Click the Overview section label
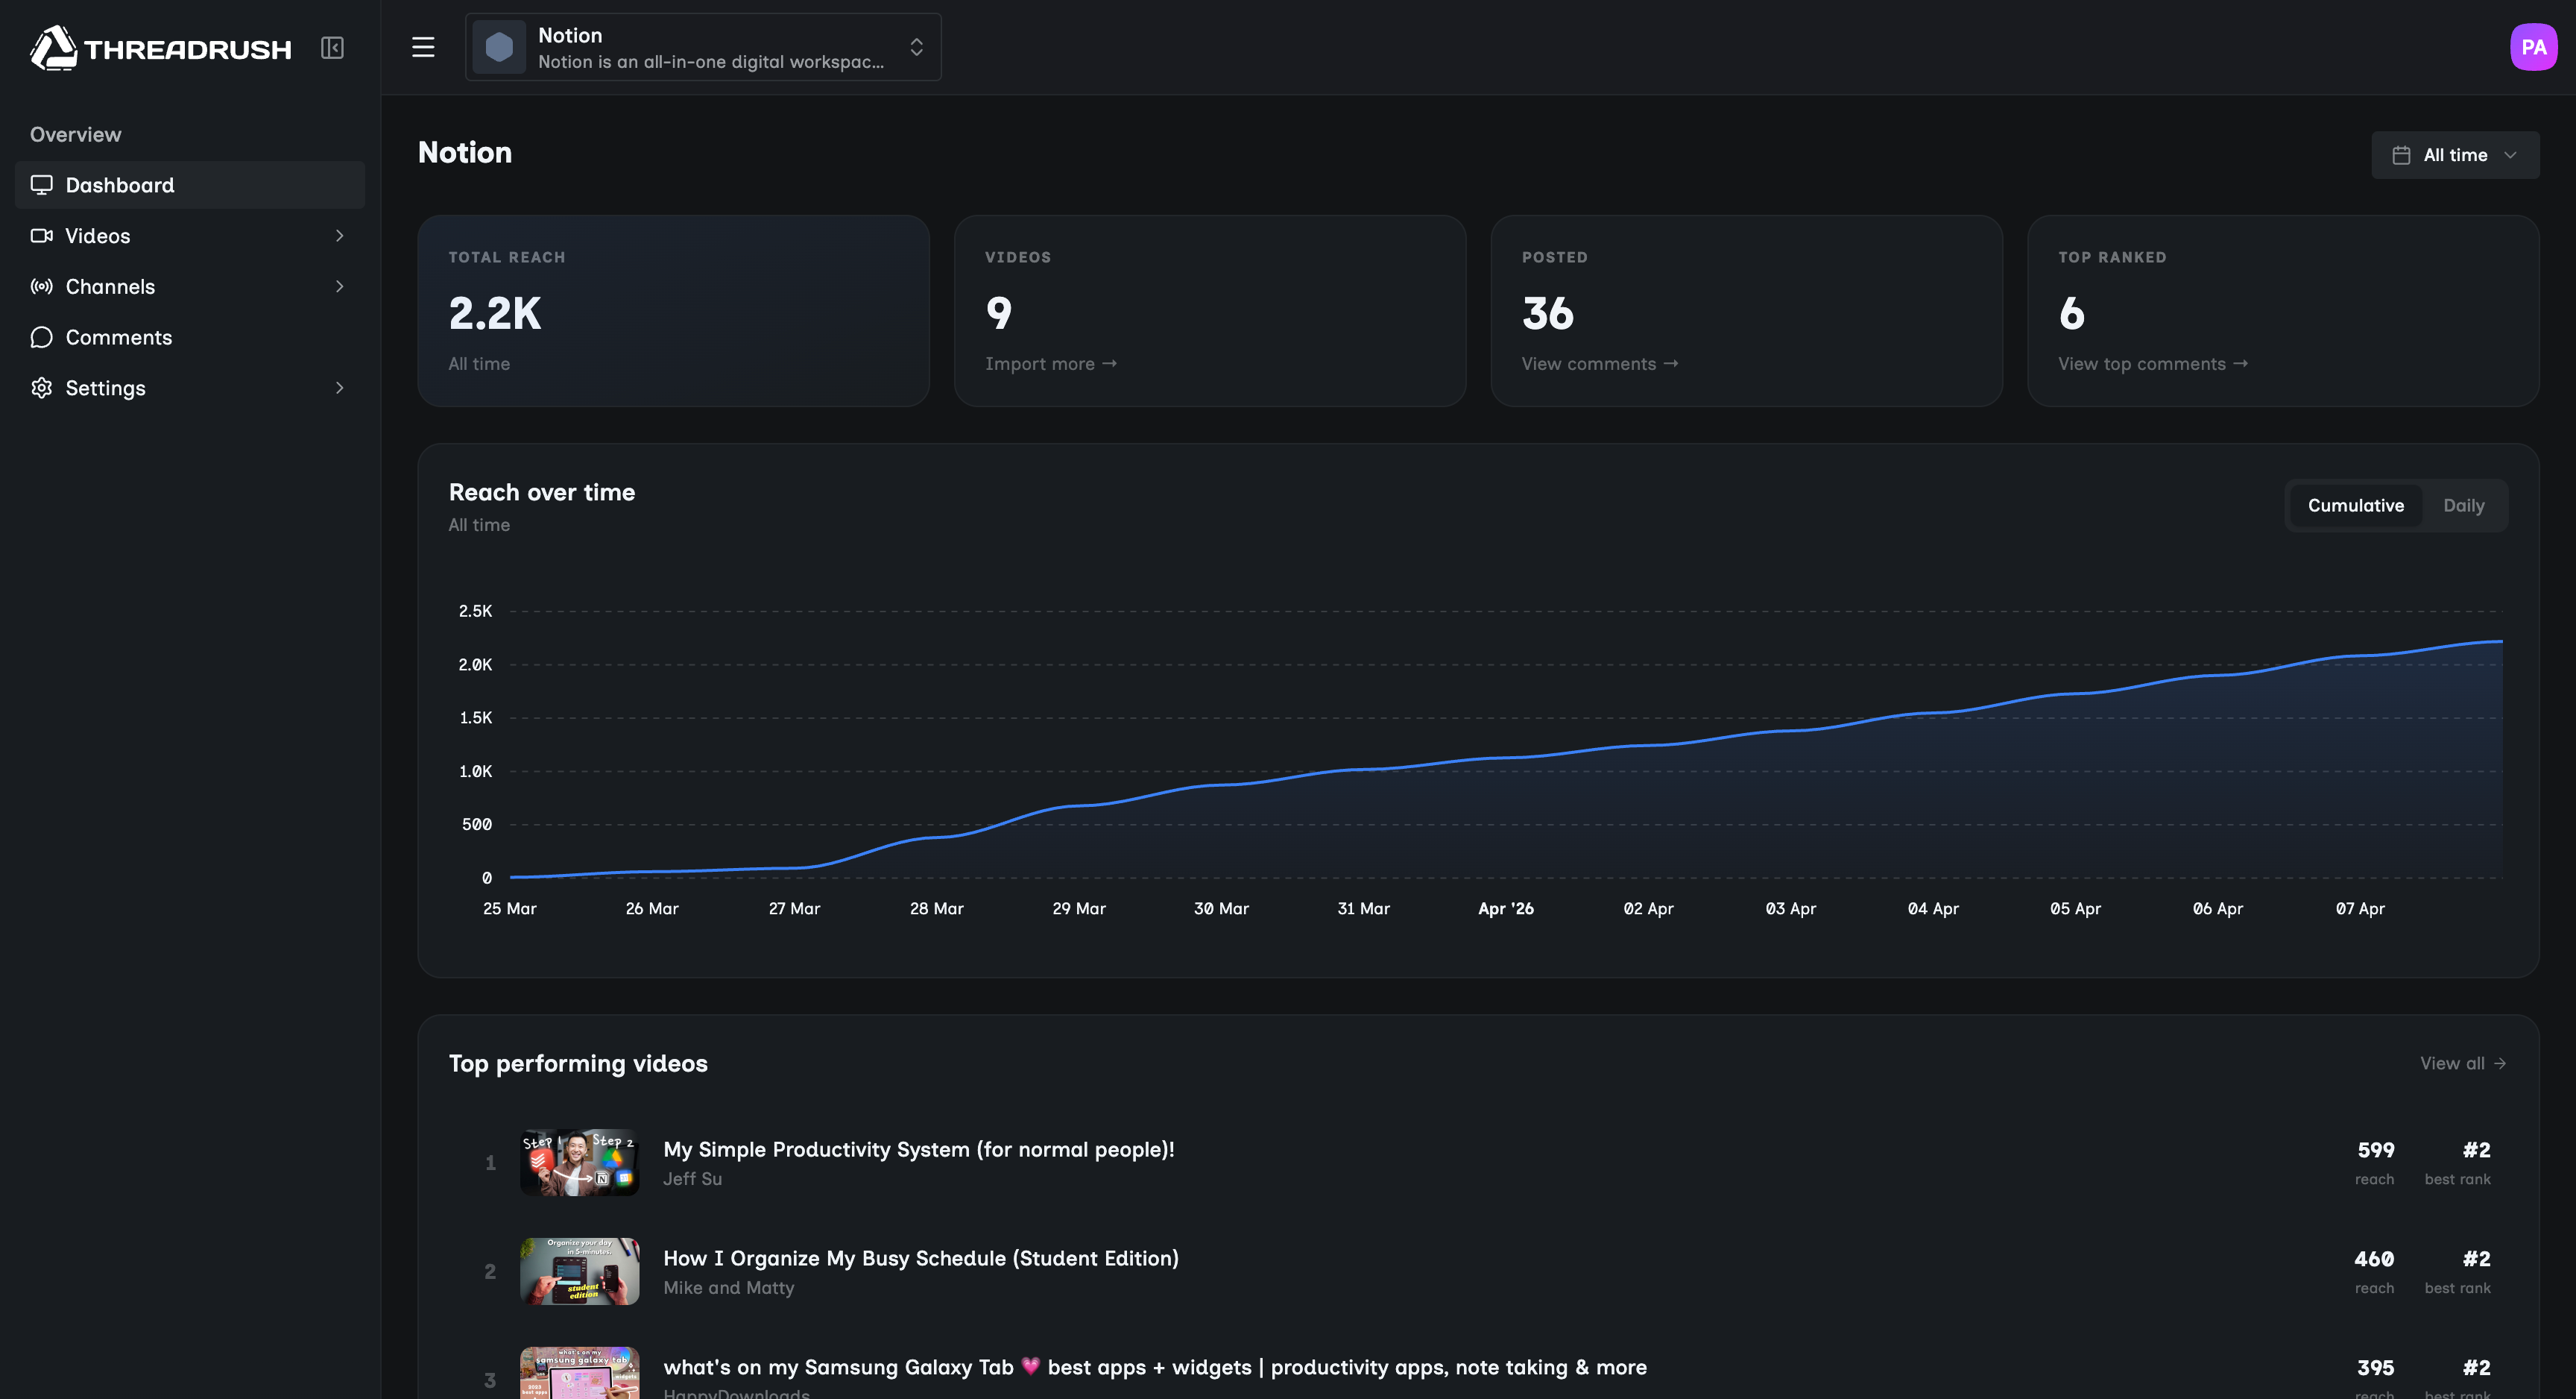This screenshot has width=2576, height=1399. click(75, 135)
